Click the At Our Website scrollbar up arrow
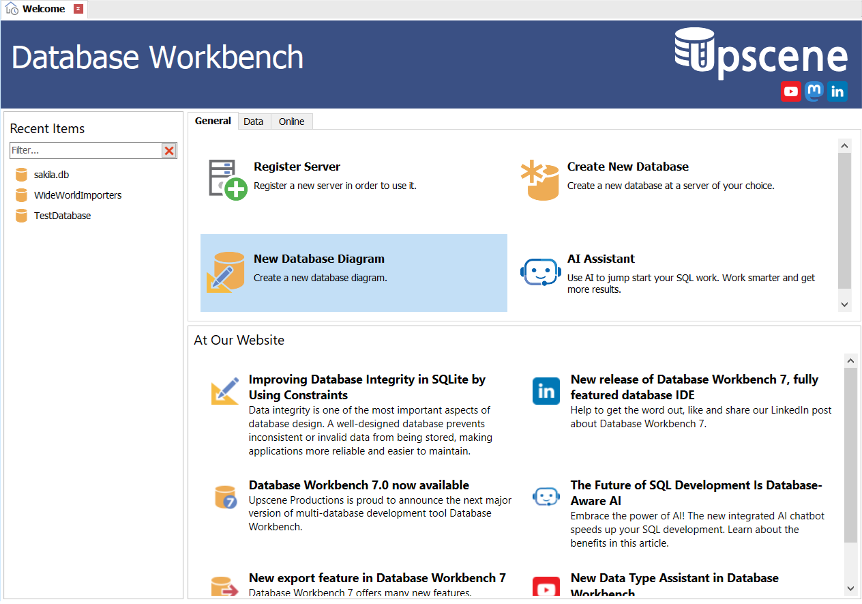 point(850,360)
